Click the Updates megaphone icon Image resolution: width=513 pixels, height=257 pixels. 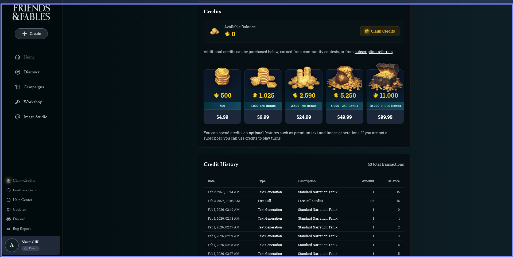(9, 209)
